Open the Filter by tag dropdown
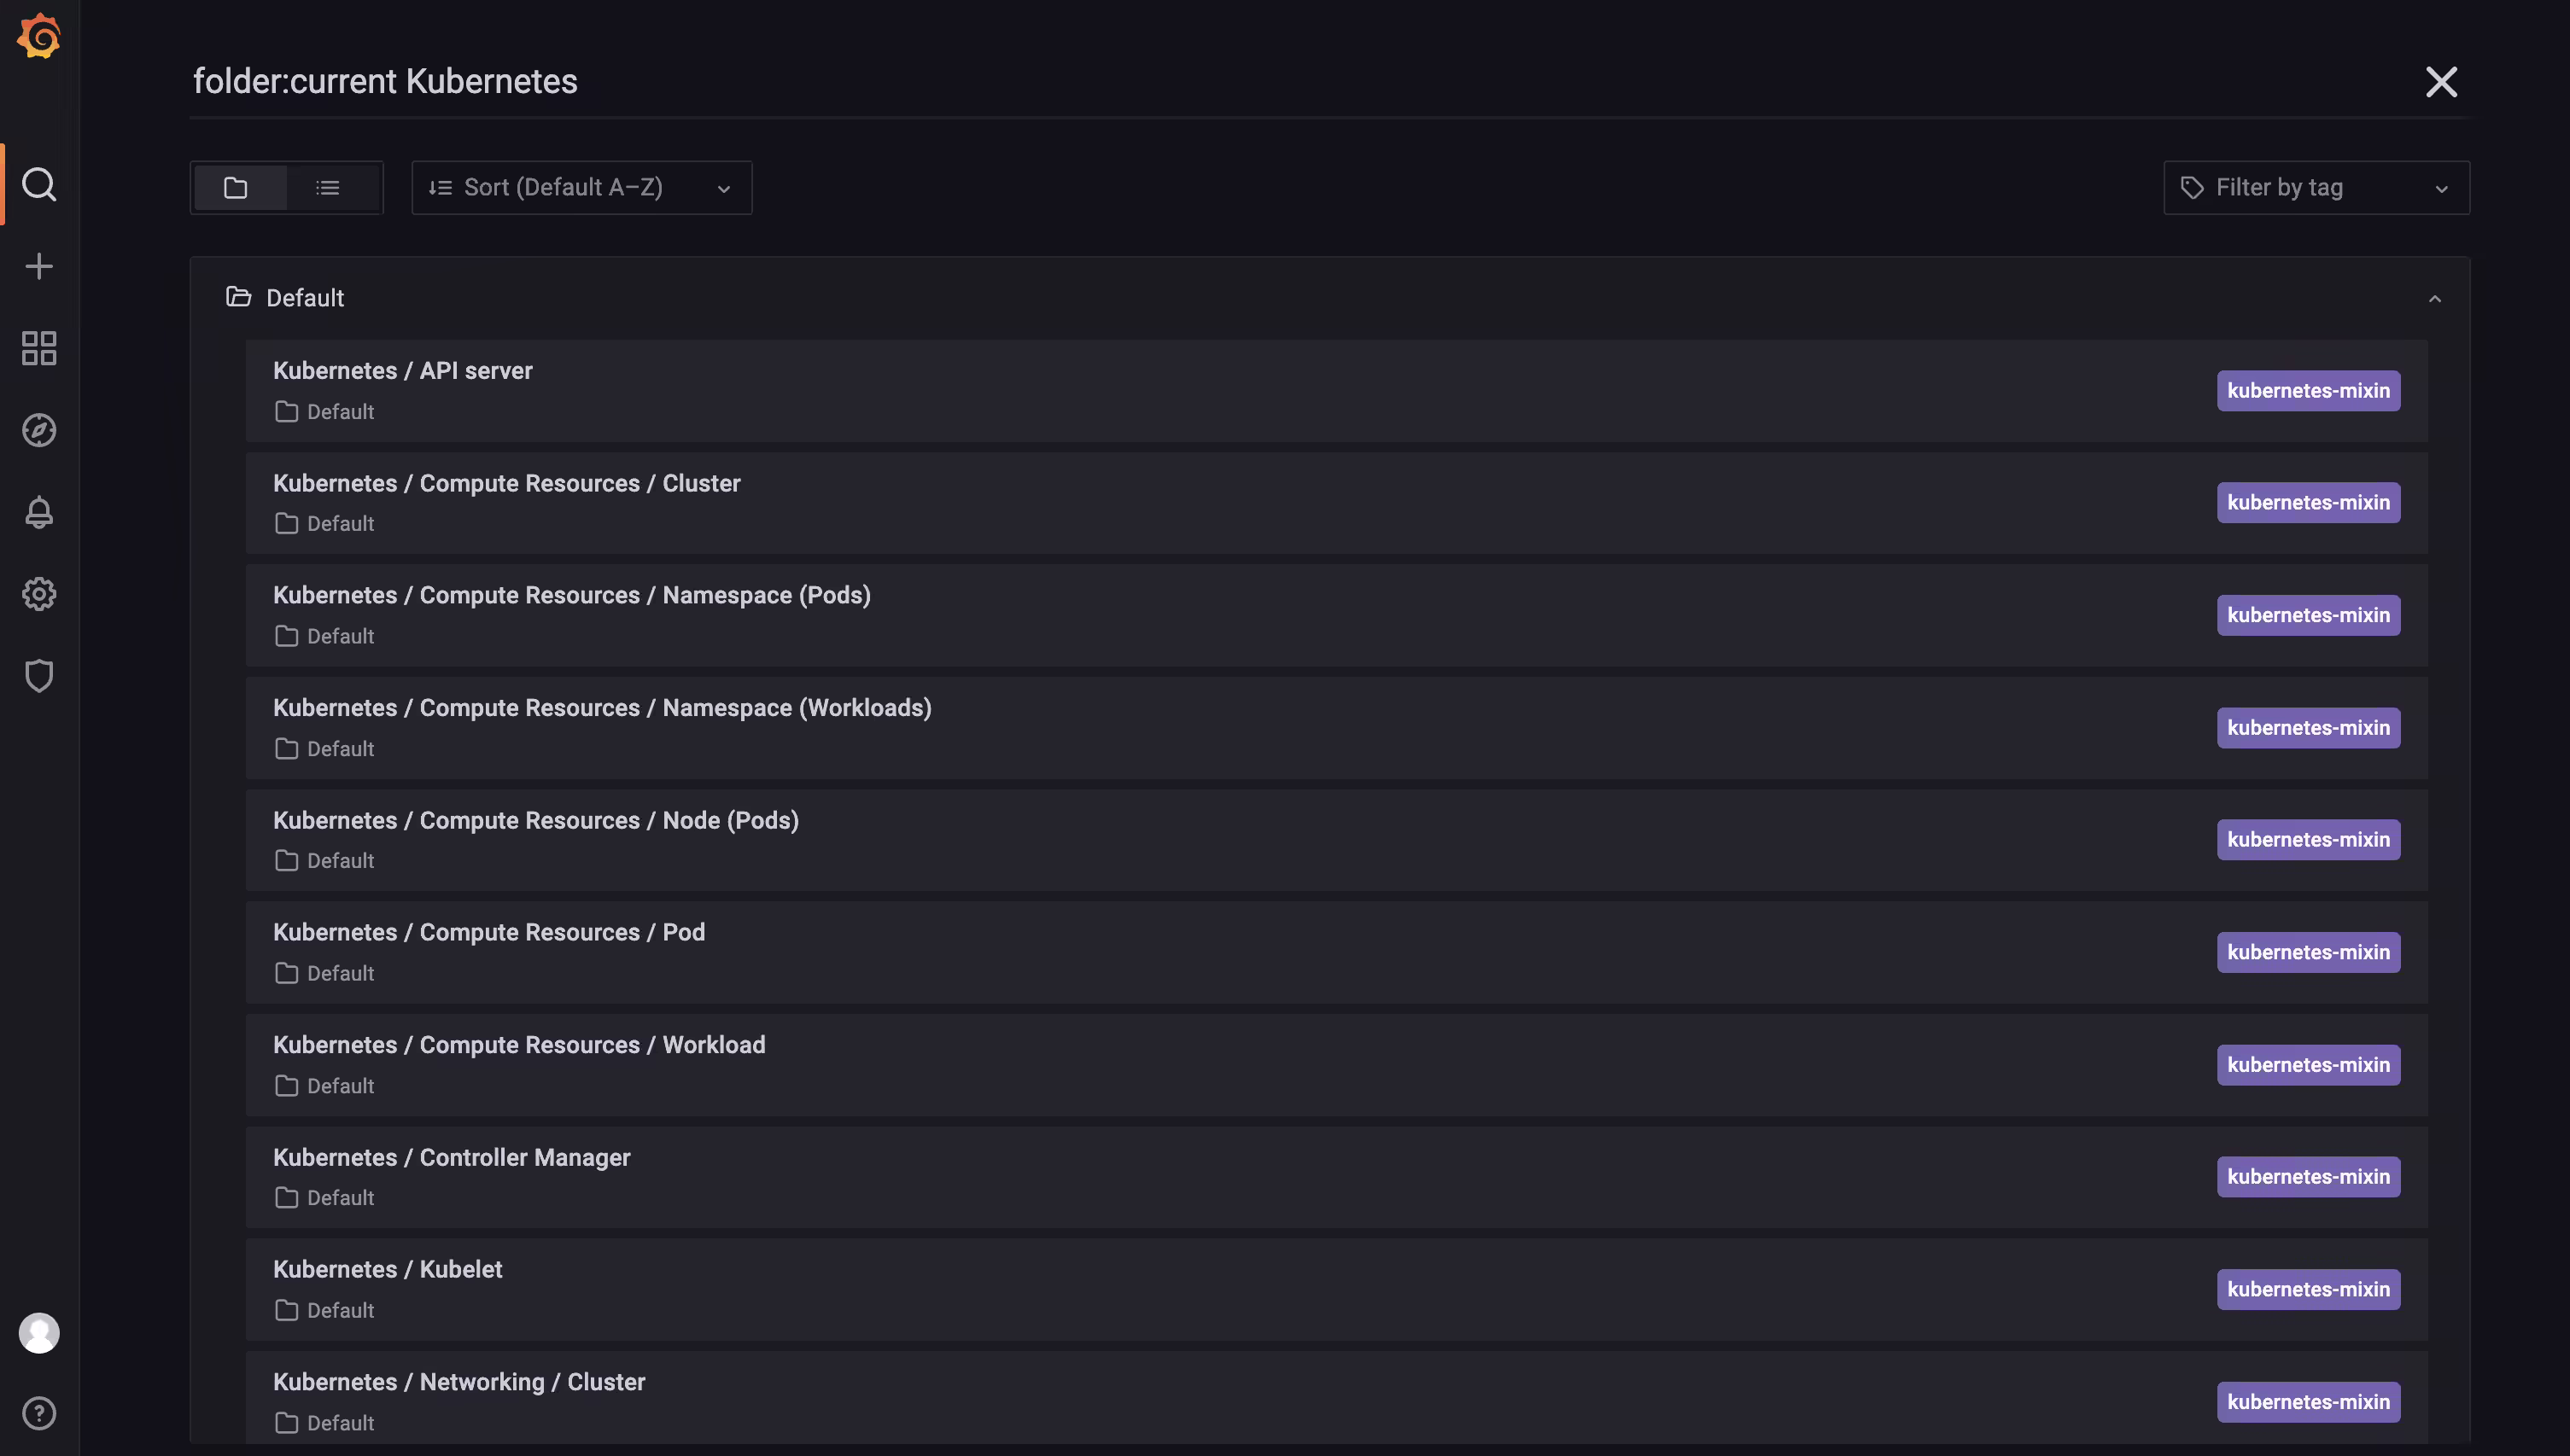Image resolution: width=2570 pixels, height=1456 pixels. [2316, 188]
